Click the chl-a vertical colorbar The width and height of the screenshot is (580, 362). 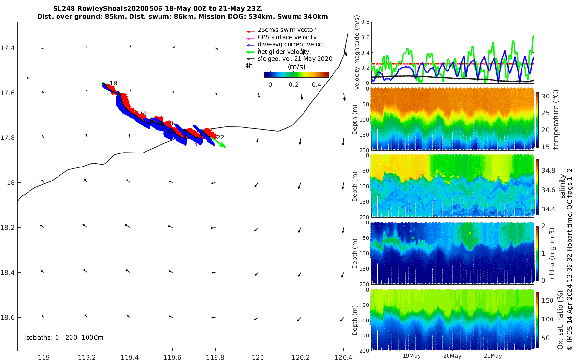pos(538,253)
